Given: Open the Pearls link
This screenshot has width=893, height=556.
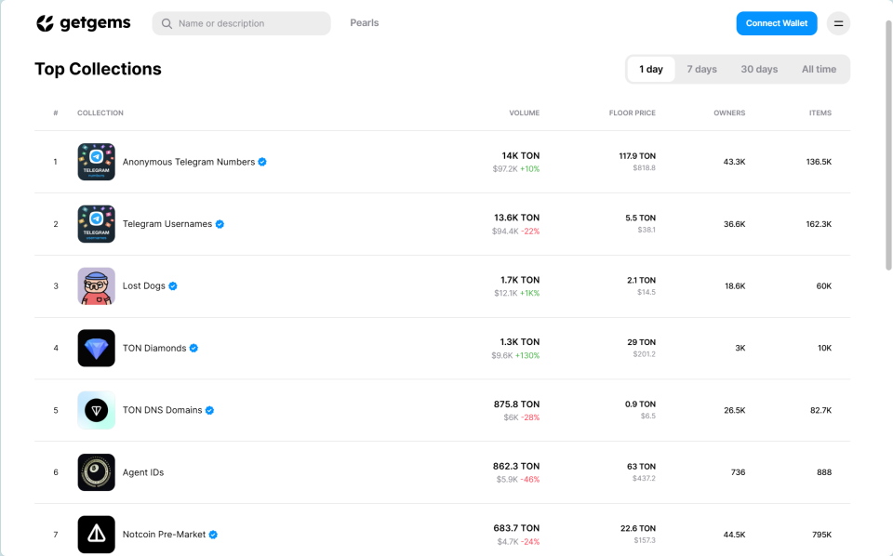Looking at the screenshot, I should [365, 23].
